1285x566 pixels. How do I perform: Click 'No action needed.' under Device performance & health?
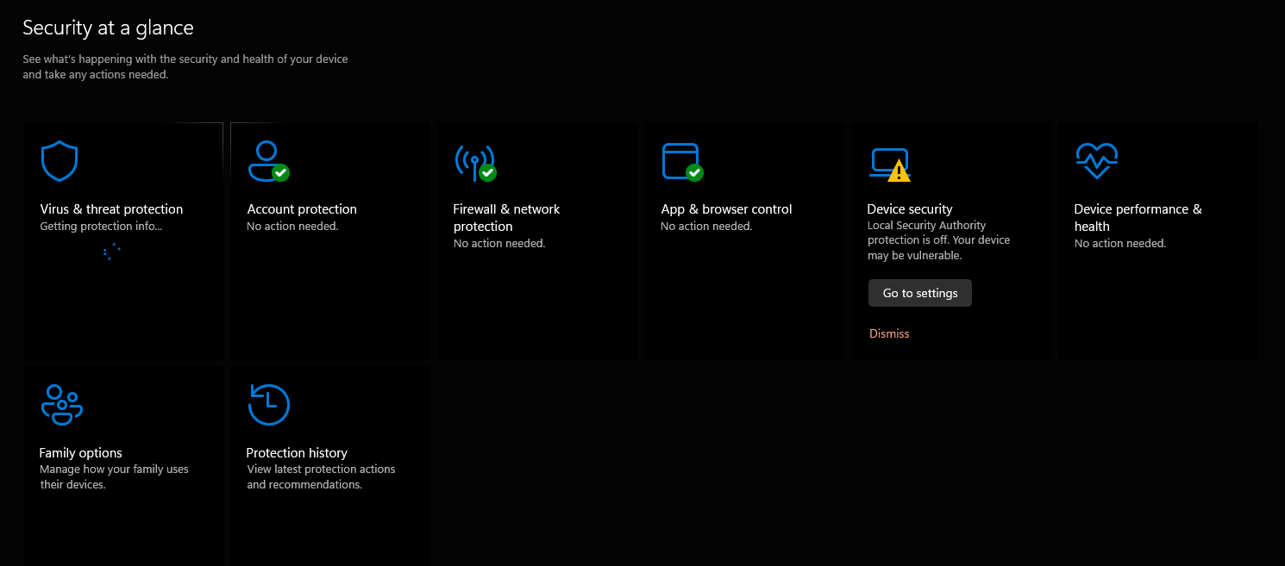point(1120,244)
